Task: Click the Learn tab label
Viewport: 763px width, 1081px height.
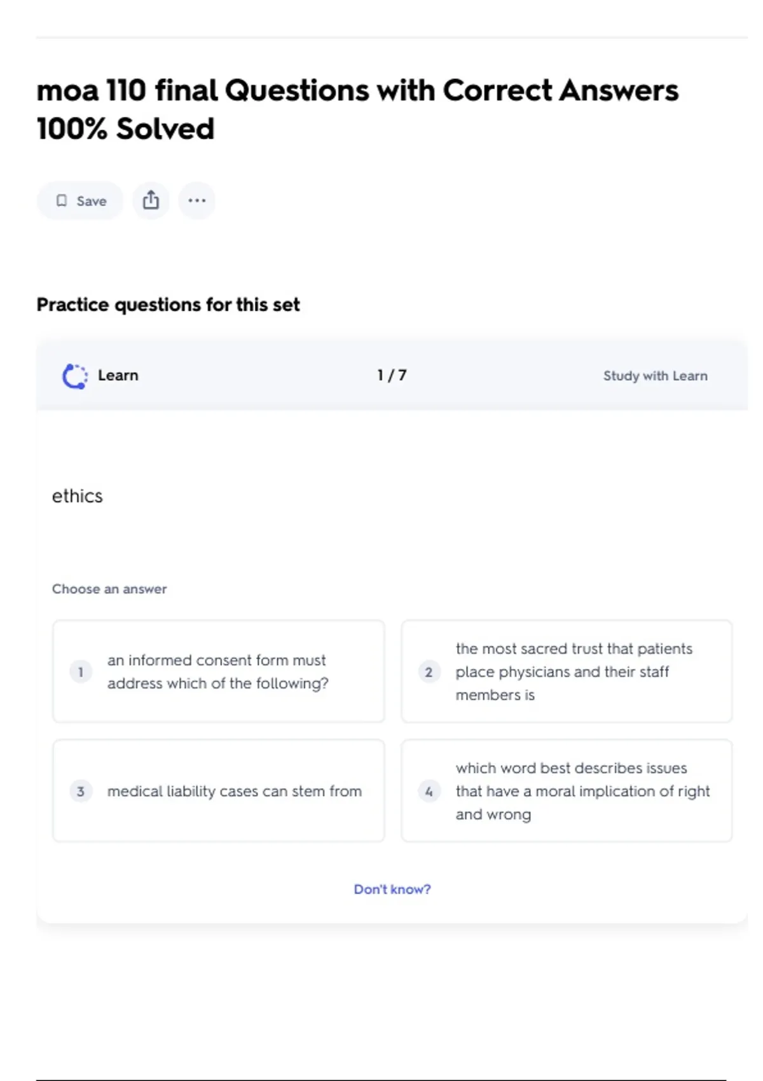Action: tap(118, 375)
